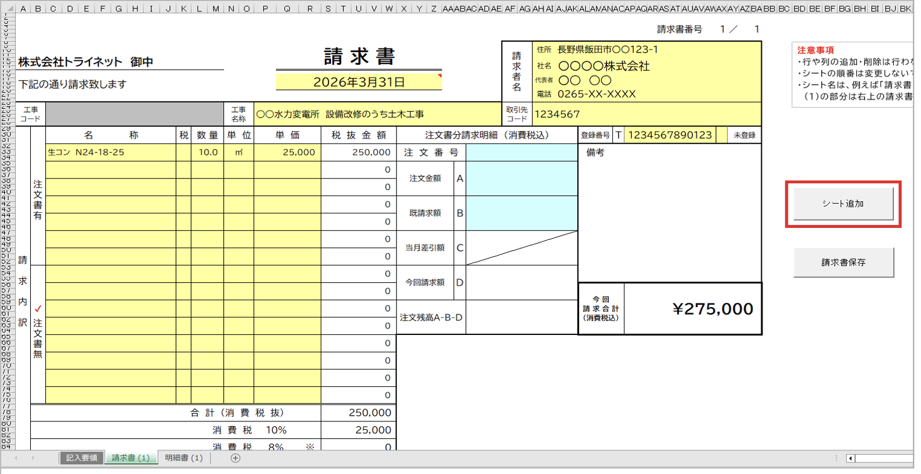Image resolution: width=921 pixels, height=474 pixels.
Task: Select the unit price cell 25,000
Action: click(x=287, y=152)
